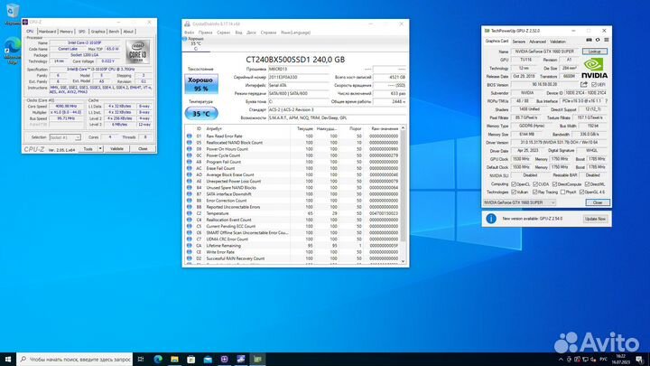Image resolution: width=650 pixels, height=366 pixels.
Task: Launch Microsoft Edge from the desktop shortcut
Action: click(13, 50)
